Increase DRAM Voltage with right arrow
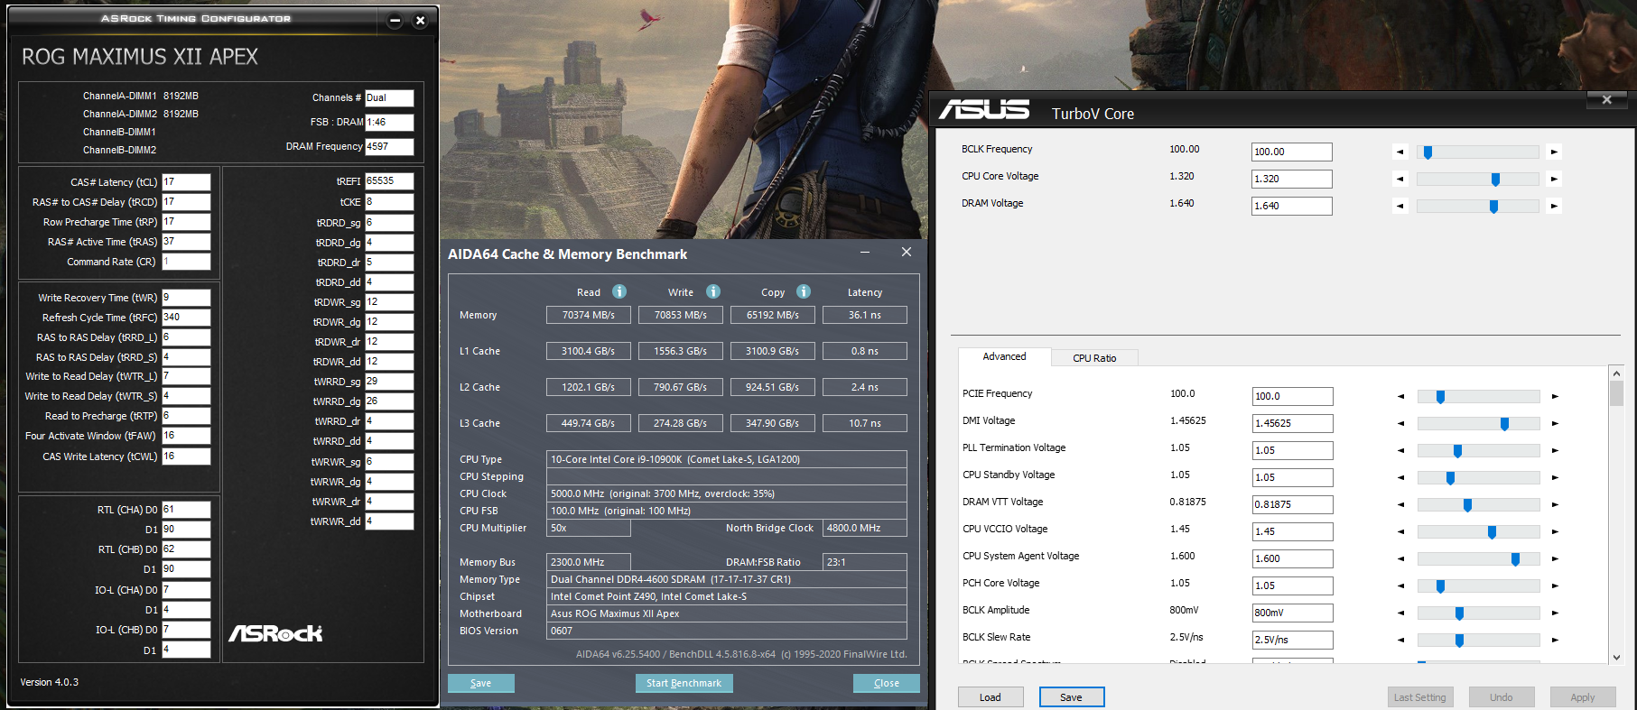 click(x=1554, y=207)
